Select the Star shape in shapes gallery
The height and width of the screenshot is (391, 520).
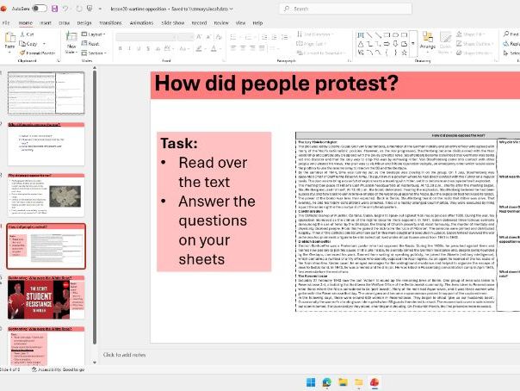404,53
